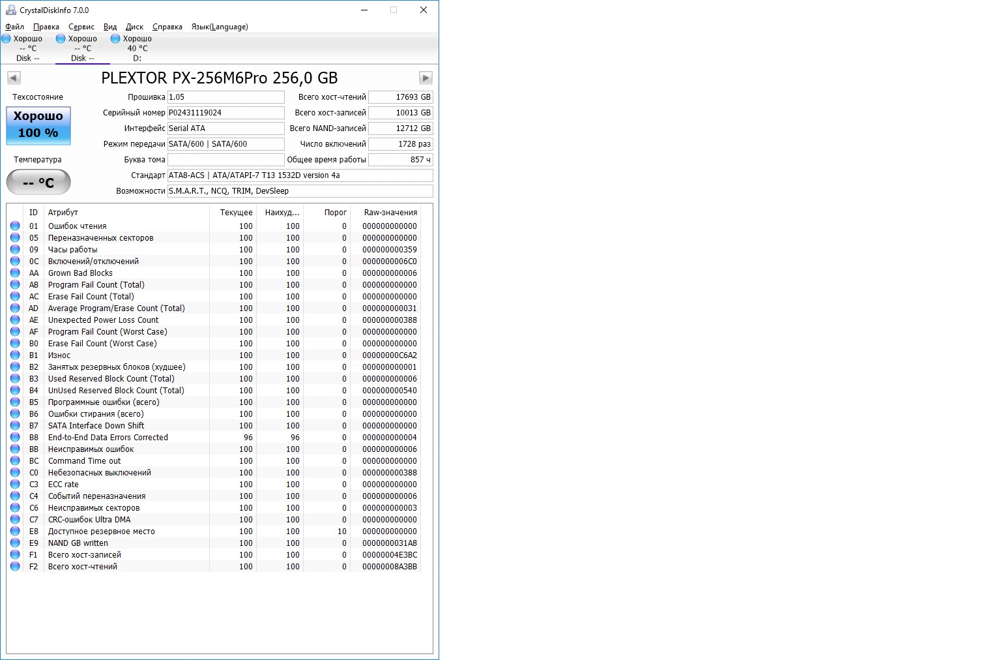Click the transfer mode field SATA/600 | SATA/600
The image size is (1001, 660).
[x=225, y=144]
